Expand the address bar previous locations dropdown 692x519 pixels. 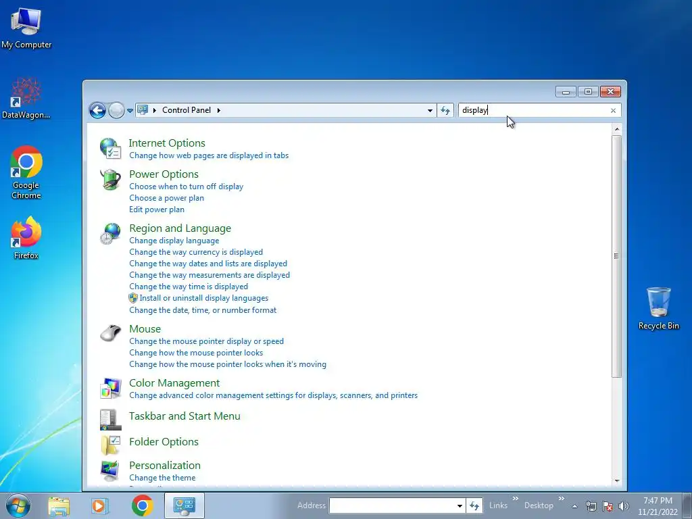[430, 110]
